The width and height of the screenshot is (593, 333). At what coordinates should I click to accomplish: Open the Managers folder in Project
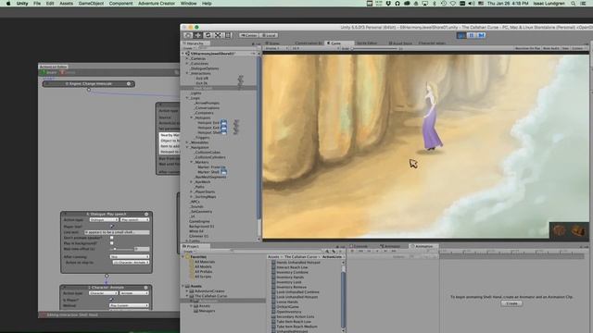(207, 311)
